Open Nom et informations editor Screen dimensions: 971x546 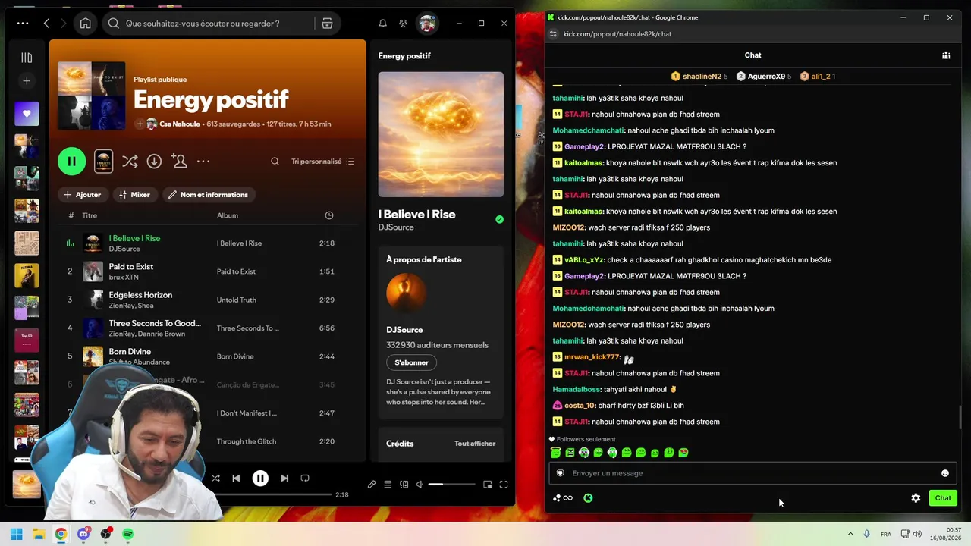pyautogui.click(x=209, y=195)
